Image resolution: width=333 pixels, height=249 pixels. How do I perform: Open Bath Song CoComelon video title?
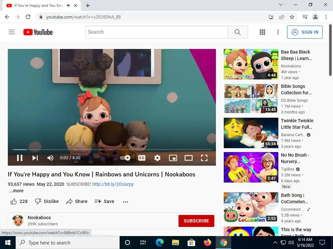[x=294, y=198]
